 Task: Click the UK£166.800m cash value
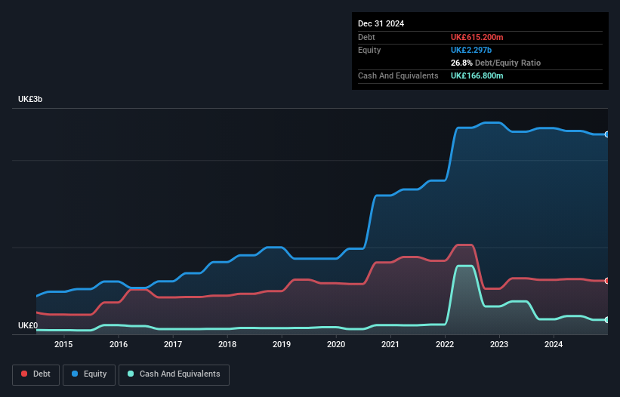[x=477, y=75]
